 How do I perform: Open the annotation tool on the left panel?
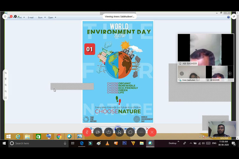click(6, 73)
